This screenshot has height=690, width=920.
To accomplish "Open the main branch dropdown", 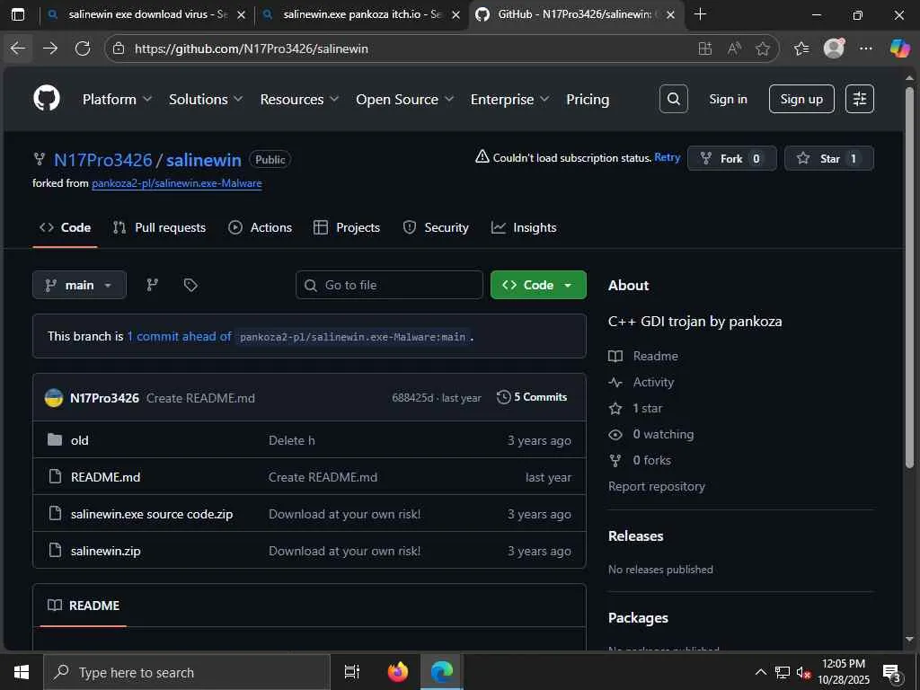I will [x=79, y=285].
